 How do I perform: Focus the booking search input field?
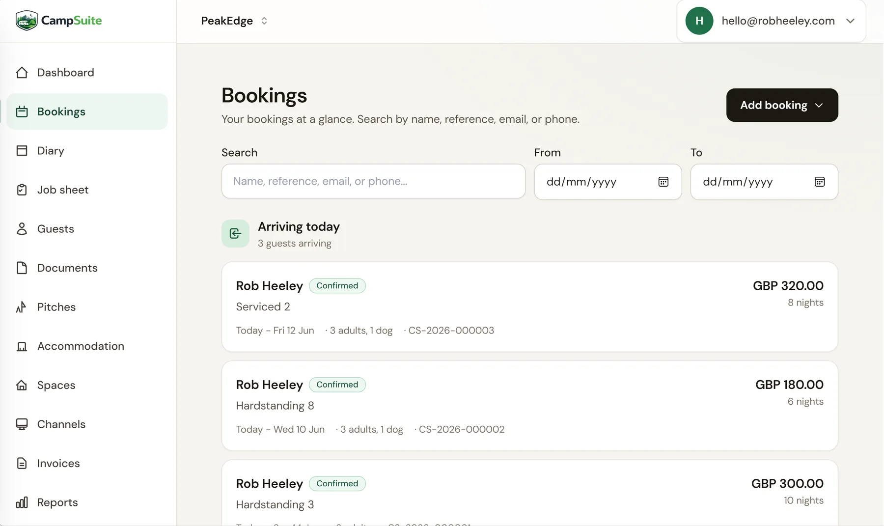pyautogui.click(x=373, y=181)
